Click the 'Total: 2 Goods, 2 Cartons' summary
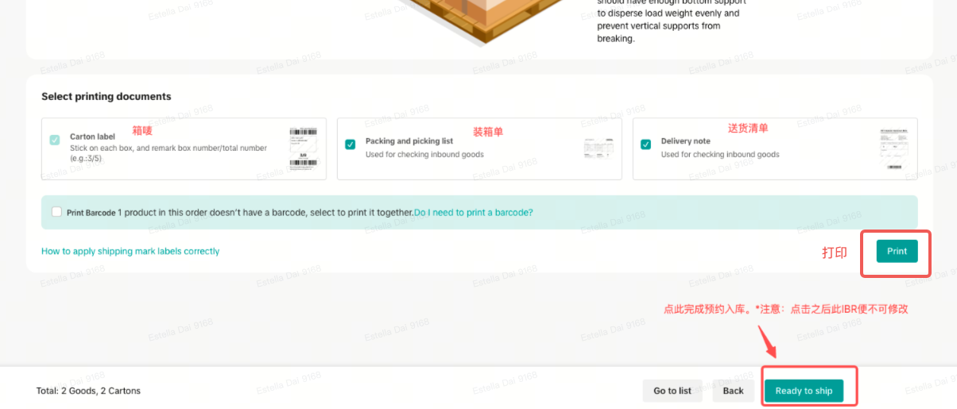 88,391
